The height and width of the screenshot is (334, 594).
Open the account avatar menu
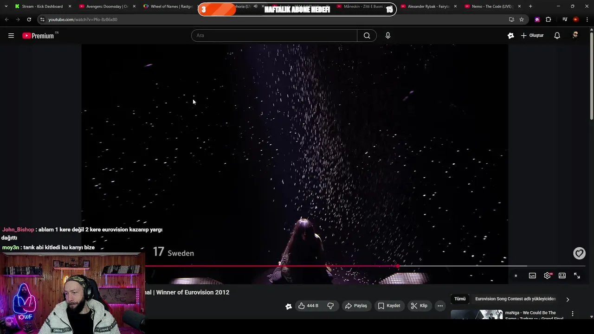[575, 36]
